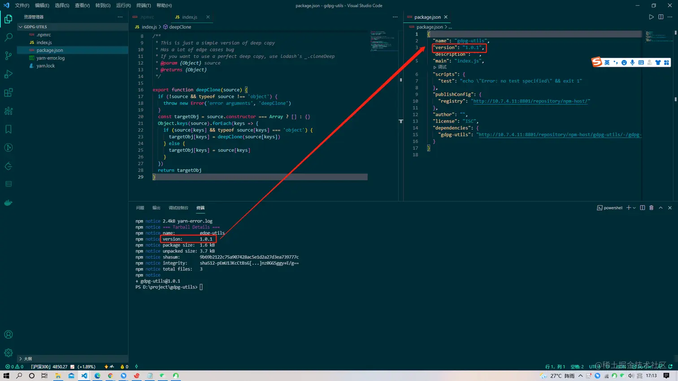Image resolution: width=678 pixels, height=381 pixels.
Task: Toggle Sogou punctuation mode
Action: click(616, 63)
